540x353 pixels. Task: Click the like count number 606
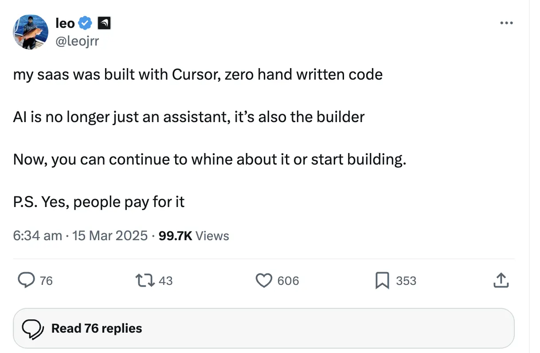tap(288, 281)
